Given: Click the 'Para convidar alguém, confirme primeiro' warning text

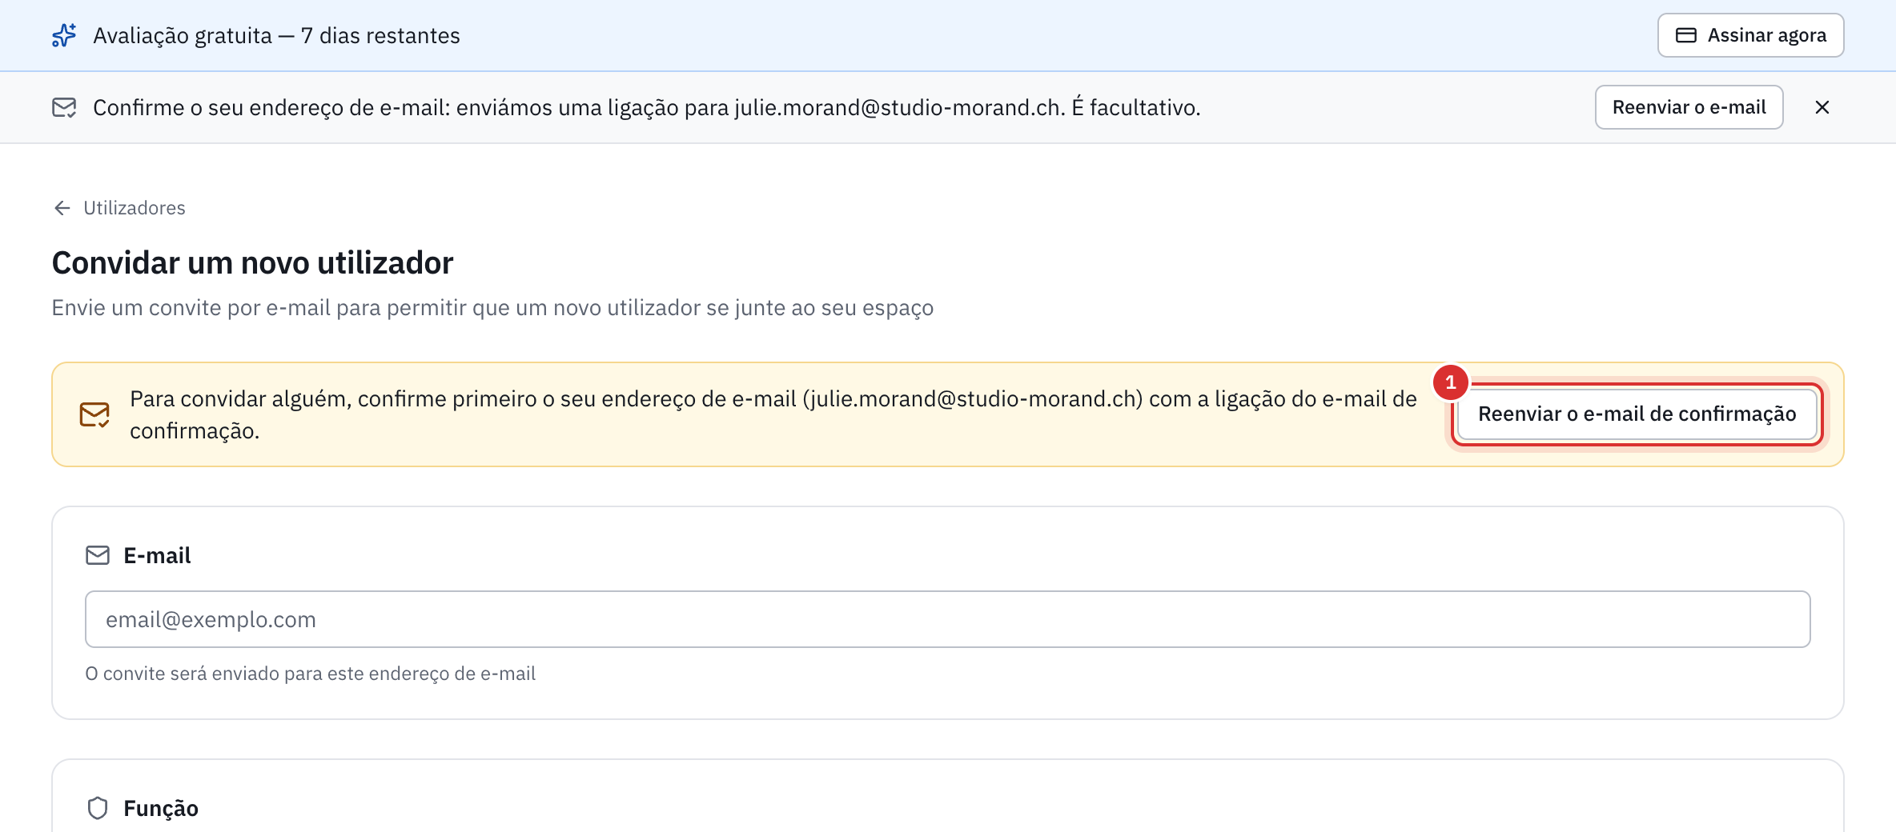Looking at the screenshot, I should point(773,414).
